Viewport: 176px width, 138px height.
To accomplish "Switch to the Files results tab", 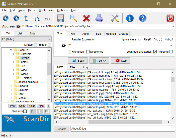I will 73,67.
